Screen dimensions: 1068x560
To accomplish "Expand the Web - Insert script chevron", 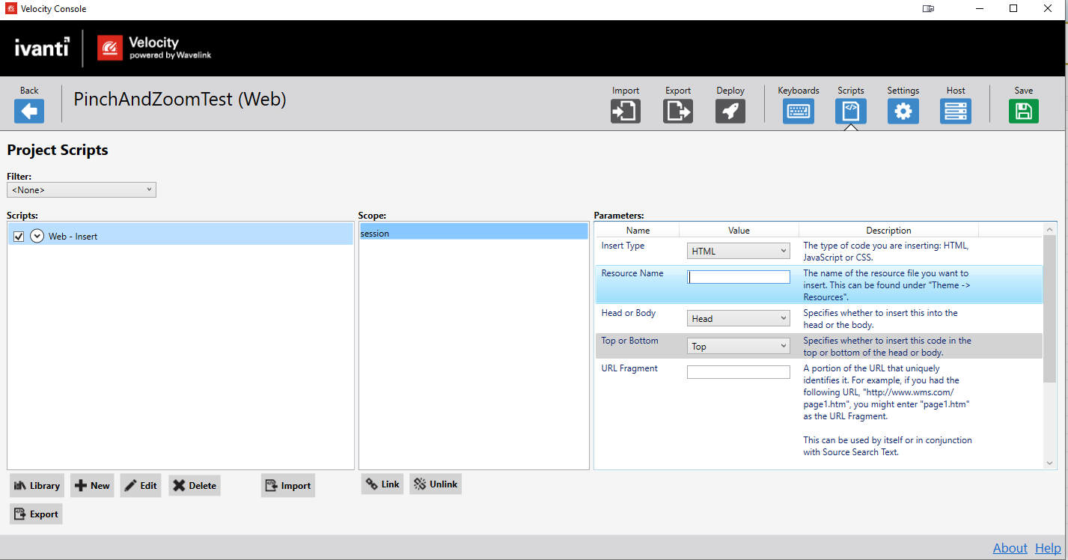I will pos(37,237).
